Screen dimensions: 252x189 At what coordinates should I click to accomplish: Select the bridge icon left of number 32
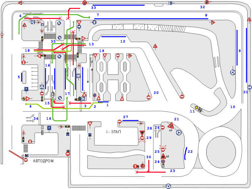pos(169,3)
